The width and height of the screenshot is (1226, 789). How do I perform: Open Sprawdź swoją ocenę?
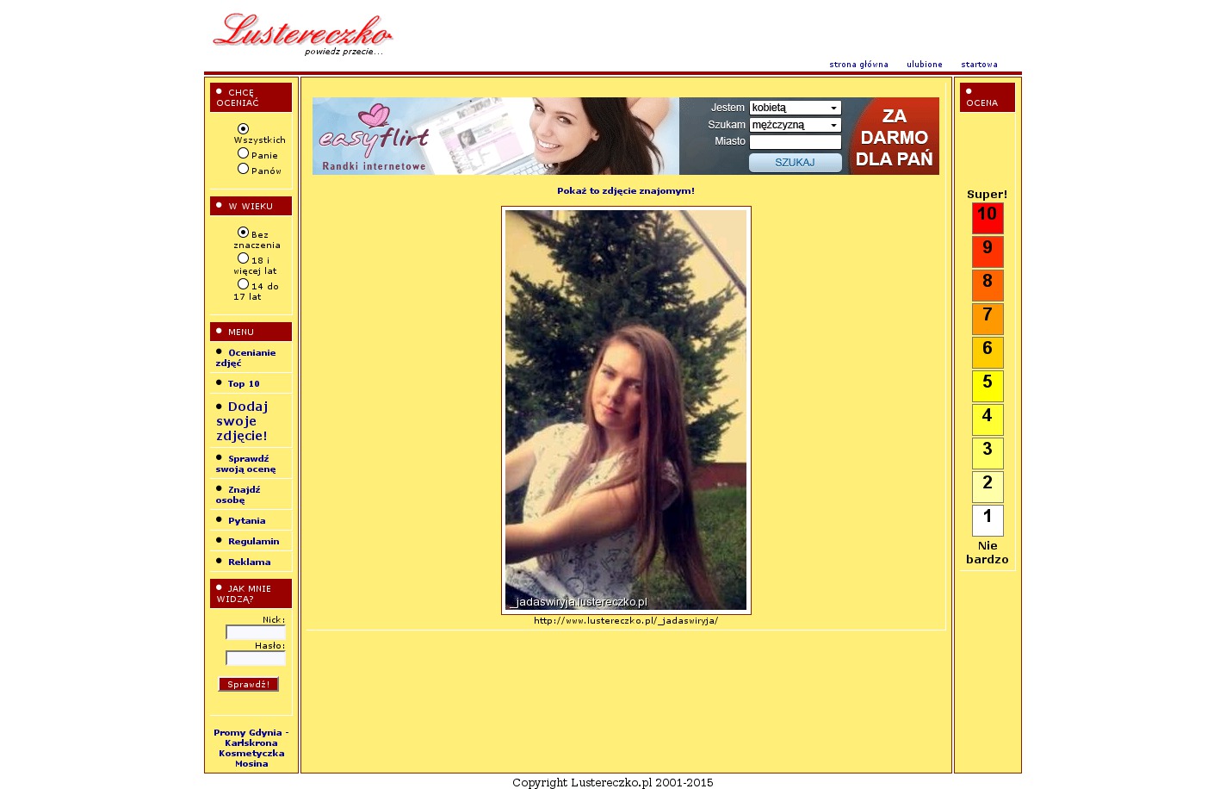click(246, 464)
